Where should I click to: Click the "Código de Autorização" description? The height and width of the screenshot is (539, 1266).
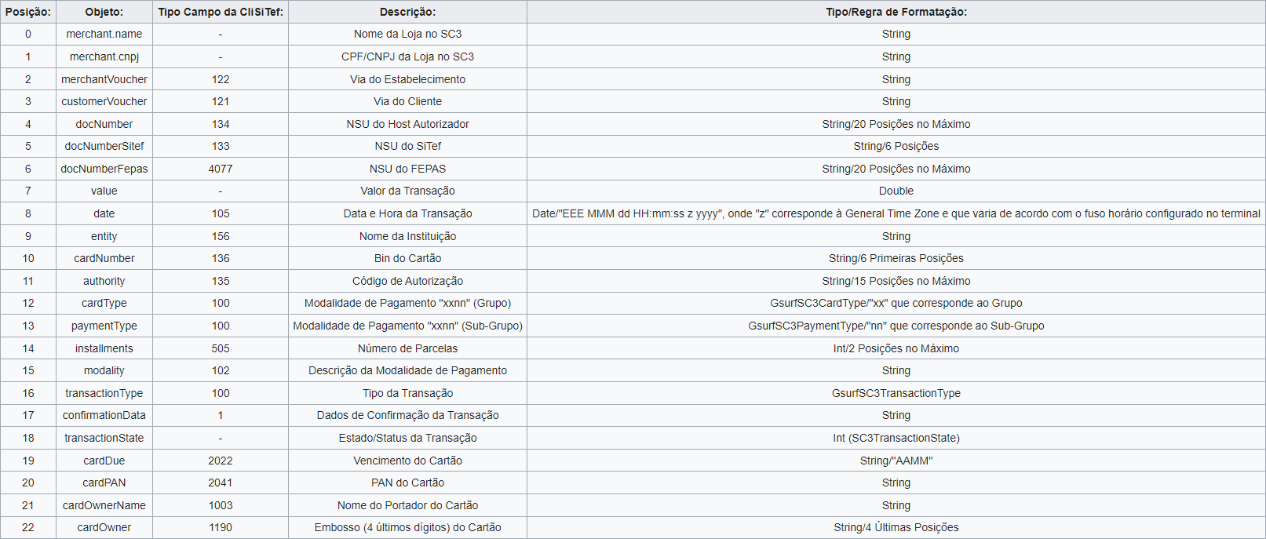click(407, 281)
